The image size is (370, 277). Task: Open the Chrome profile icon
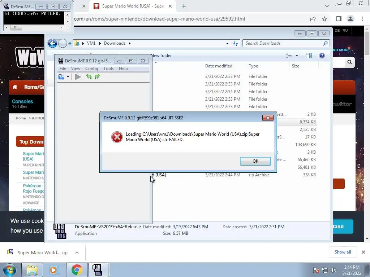tap(350, 19)
